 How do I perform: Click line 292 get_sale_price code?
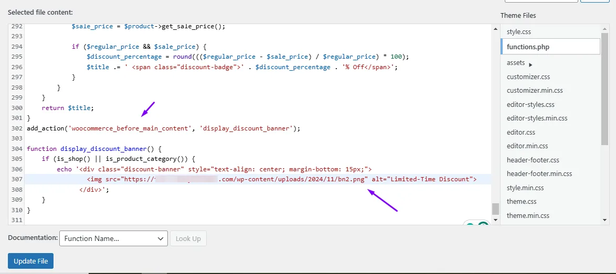pos(148,27)
